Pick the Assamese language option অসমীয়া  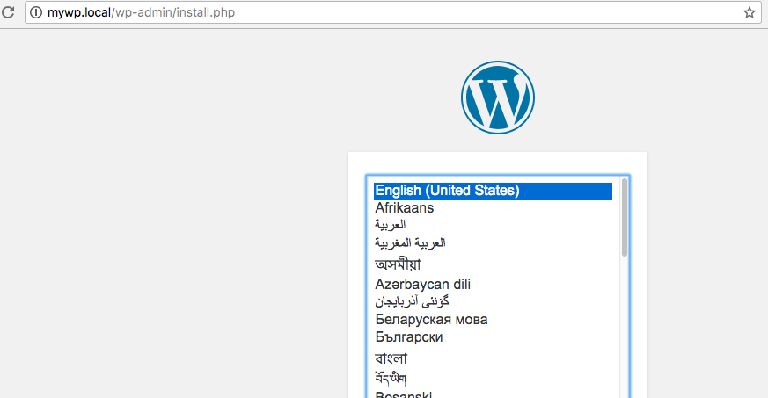click(x=494, y=264)
